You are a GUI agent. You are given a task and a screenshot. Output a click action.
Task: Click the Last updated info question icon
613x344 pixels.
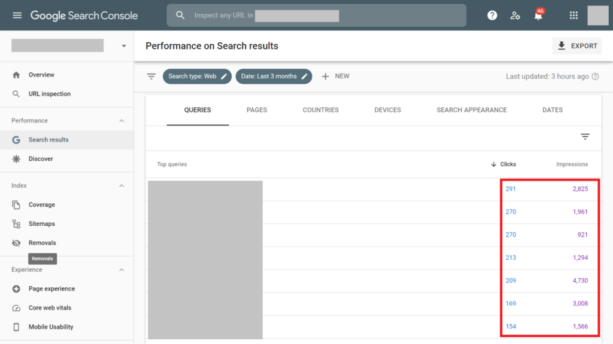(x=596, y=76)
